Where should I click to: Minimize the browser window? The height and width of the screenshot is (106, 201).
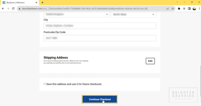[185, 2]
